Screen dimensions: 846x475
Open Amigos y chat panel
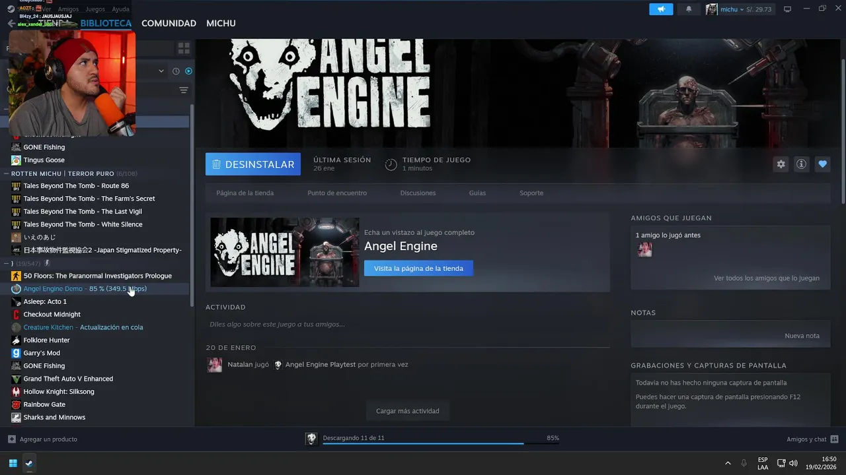(812, 439)
